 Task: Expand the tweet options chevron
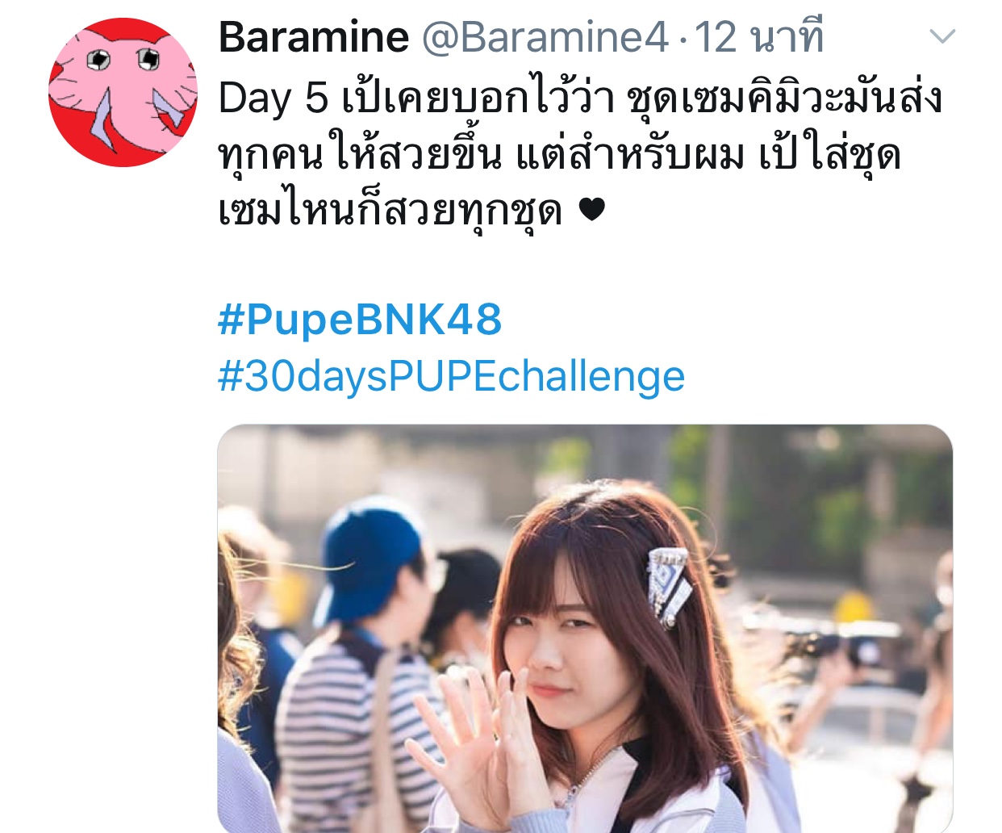click(942, 36)
